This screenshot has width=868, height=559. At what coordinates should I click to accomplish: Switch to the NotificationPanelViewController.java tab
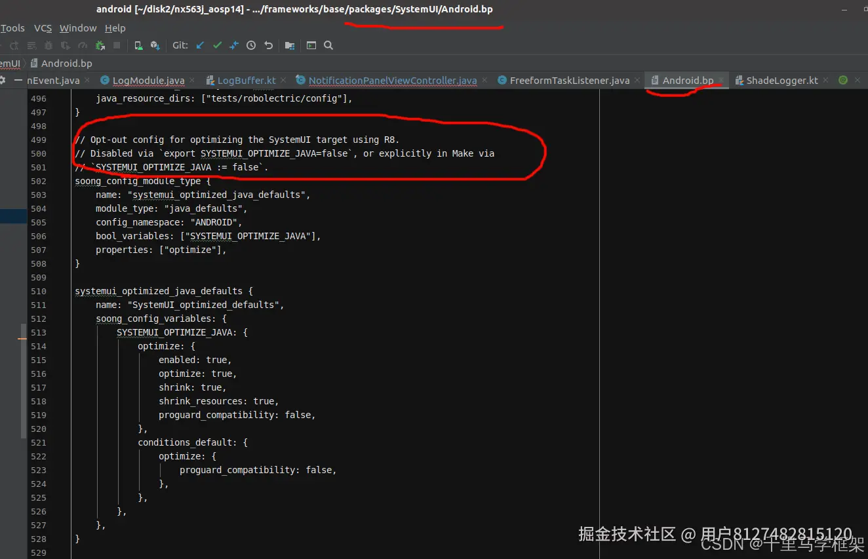tap(392, 81)
